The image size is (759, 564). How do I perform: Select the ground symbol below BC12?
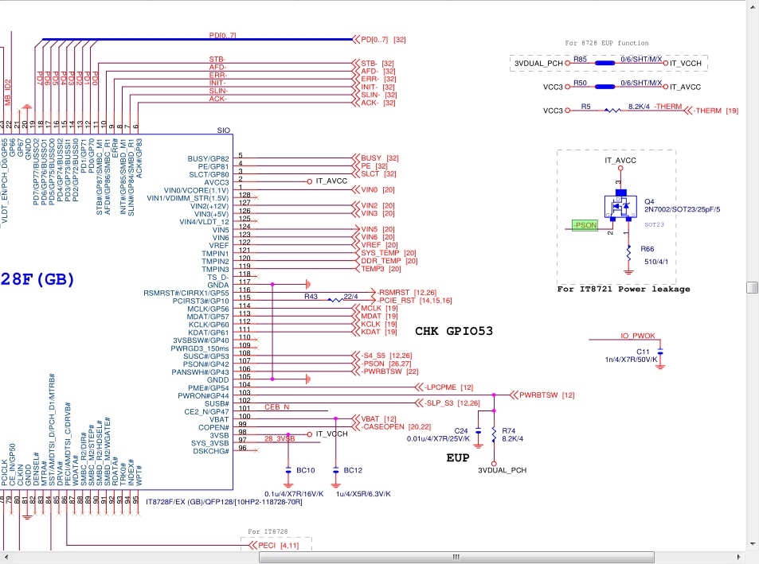click(x=335, y=485)
